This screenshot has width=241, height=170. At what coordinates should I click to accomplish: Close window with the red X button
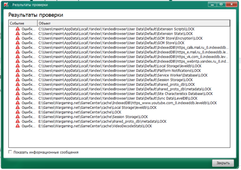pos(231,4)
